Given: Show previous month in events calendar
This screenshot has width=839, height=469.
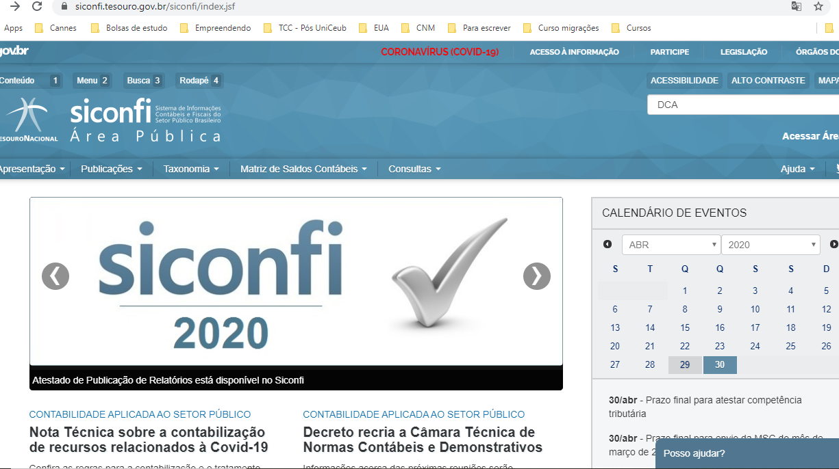Looking at the screenshot, I should 608,244.
